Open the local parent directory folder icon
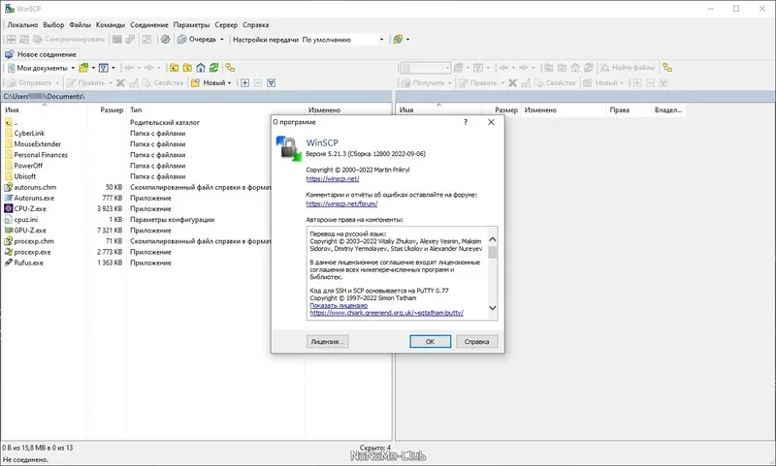The image size is (776, 466). coord(174,68)
